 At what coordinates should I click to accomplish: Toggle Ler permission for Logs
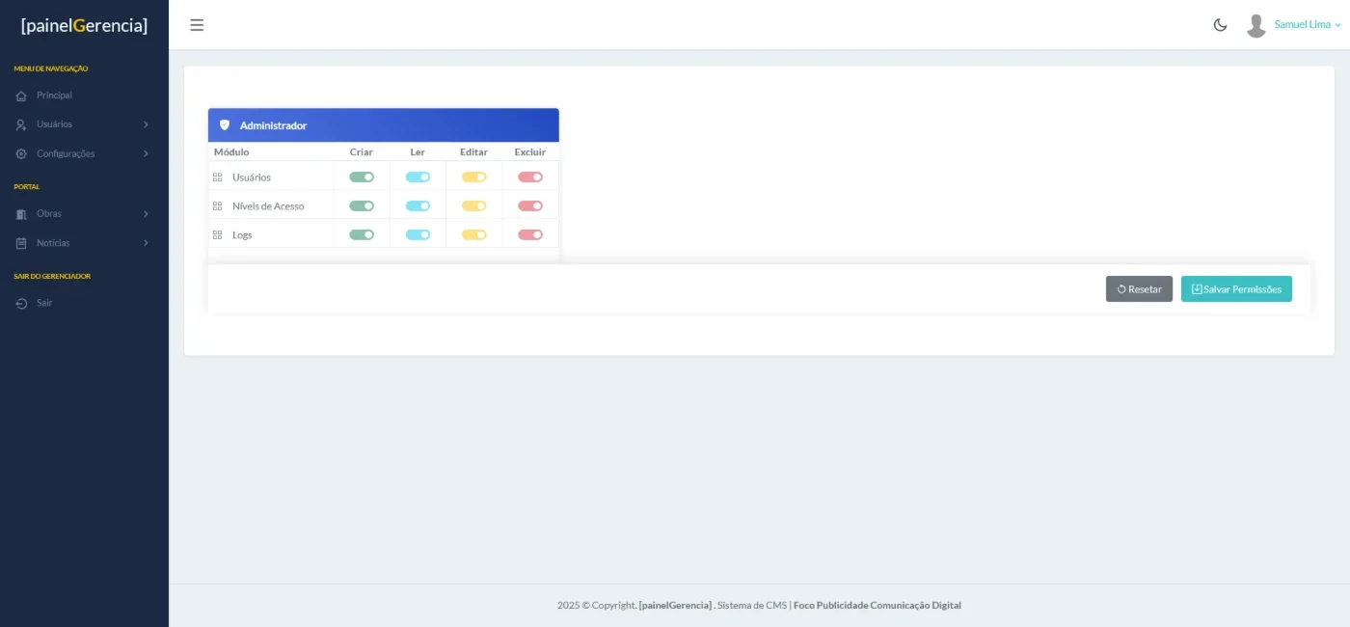tap(418, 235)
